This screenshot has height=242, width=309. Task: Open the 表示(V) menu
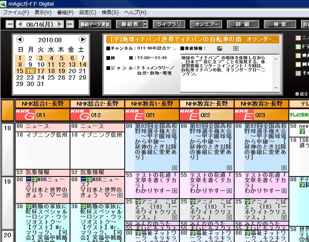[43, 12]
